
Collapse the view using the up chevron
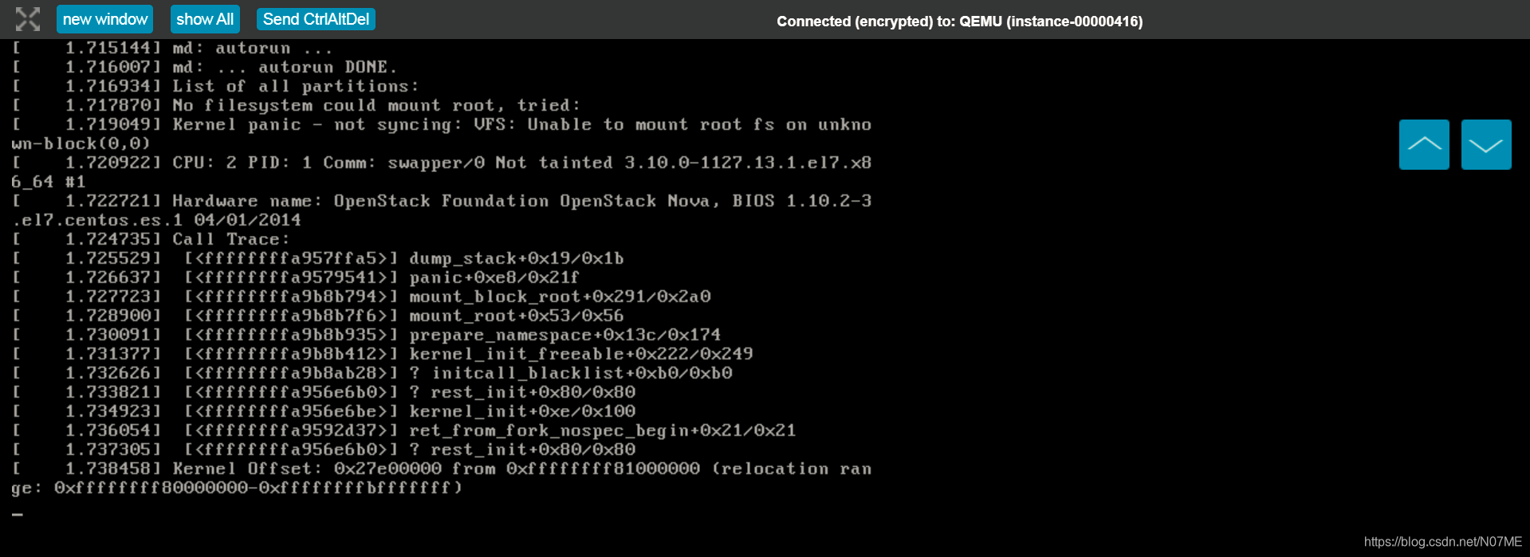1424,144
